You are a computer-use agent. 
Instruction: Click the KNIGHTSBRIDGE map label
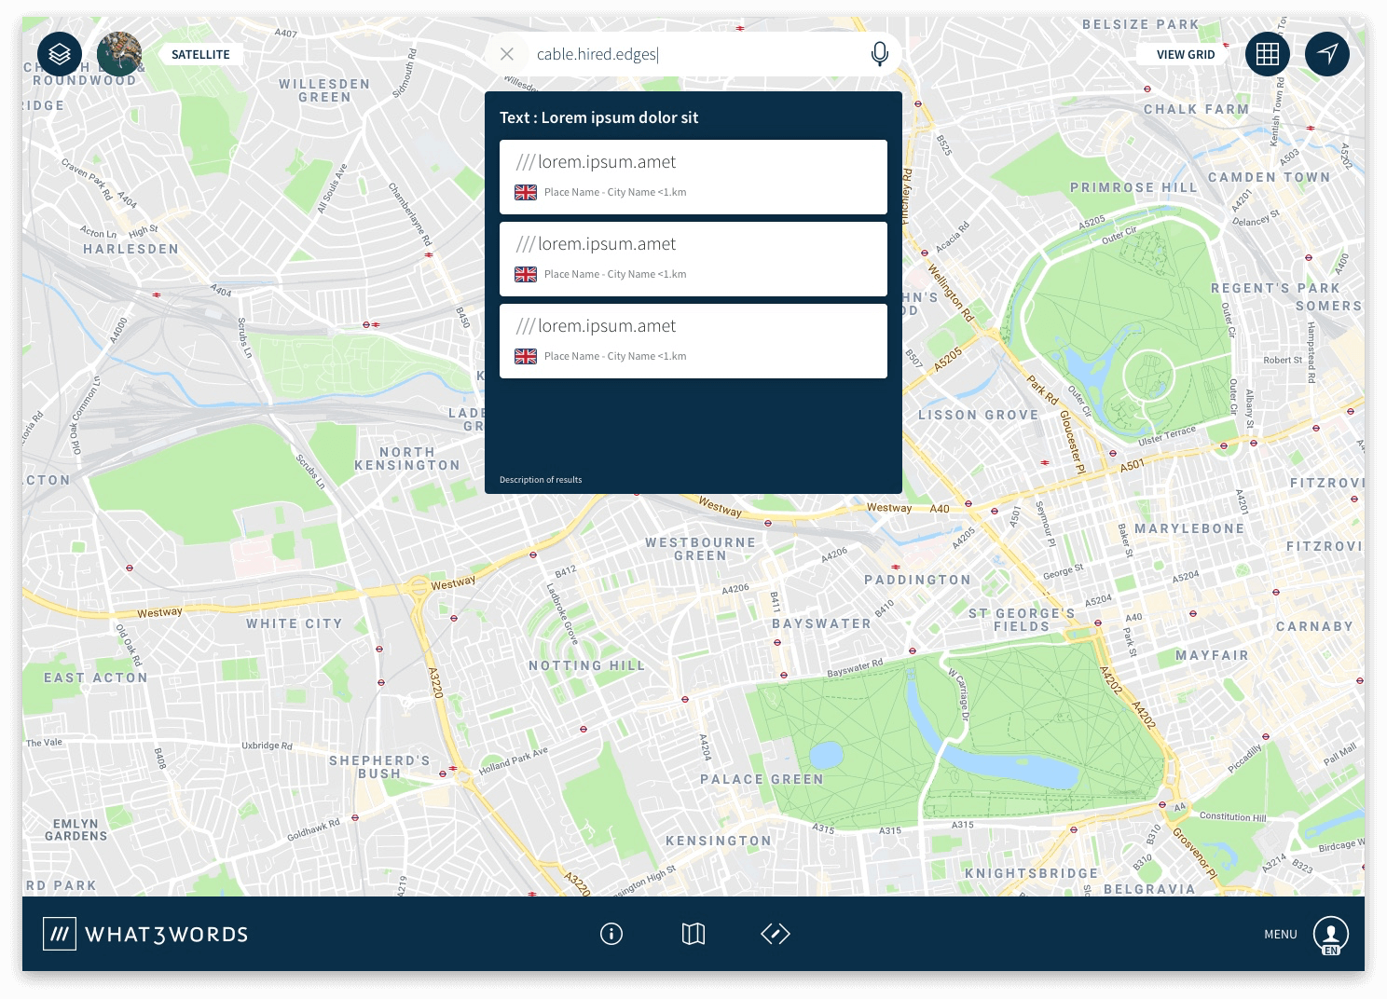pos(1032,873)
